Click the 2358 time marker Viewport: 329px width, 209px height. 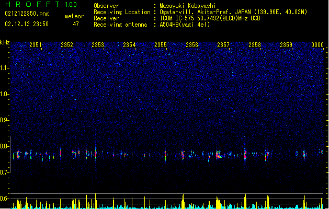255,45
